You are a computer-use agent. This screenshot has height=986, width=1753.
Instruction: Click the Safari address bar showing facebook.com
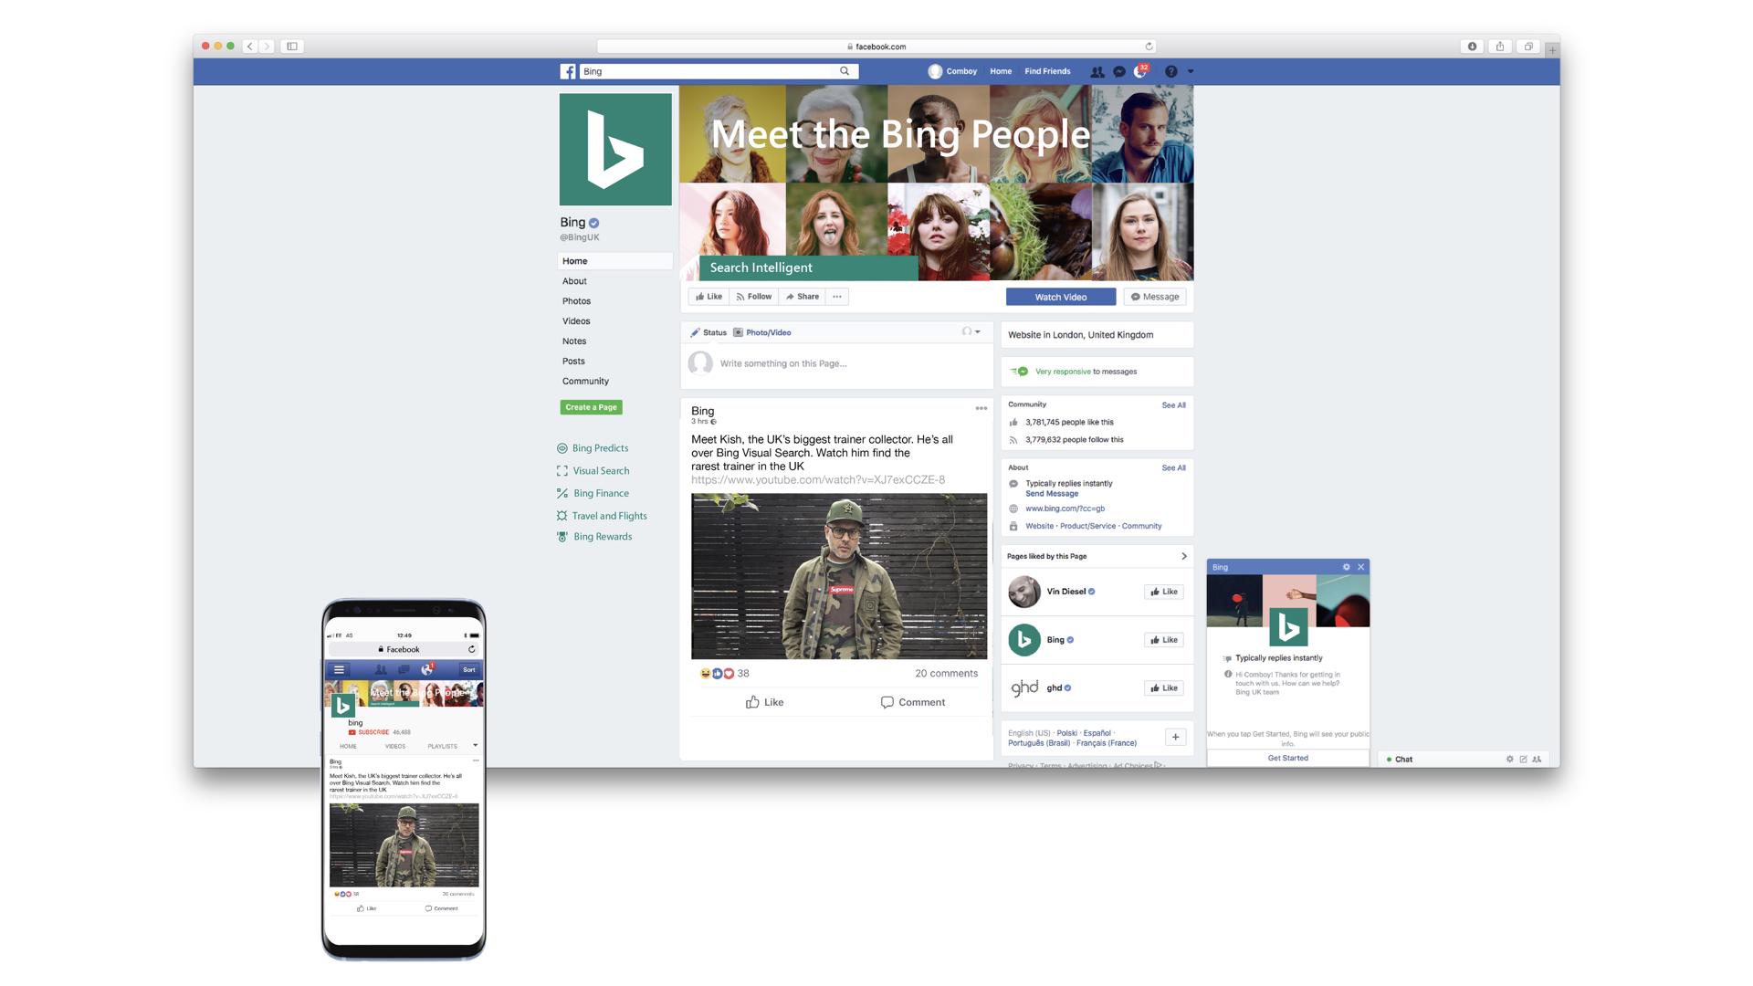(x=876, y=47)
